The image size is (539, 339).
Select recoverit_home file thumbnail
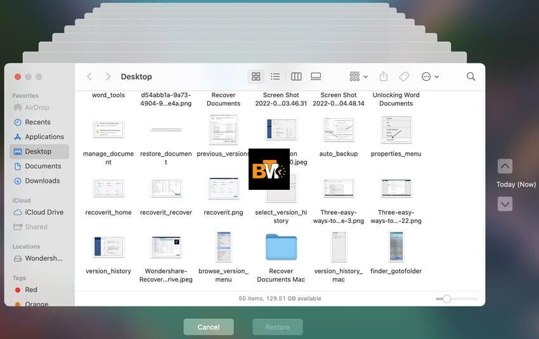[108, 188]
